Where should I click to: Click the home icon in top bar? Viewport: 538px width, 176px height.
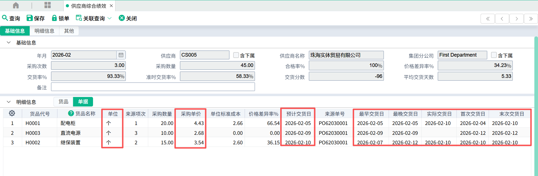tap(16, 5)
